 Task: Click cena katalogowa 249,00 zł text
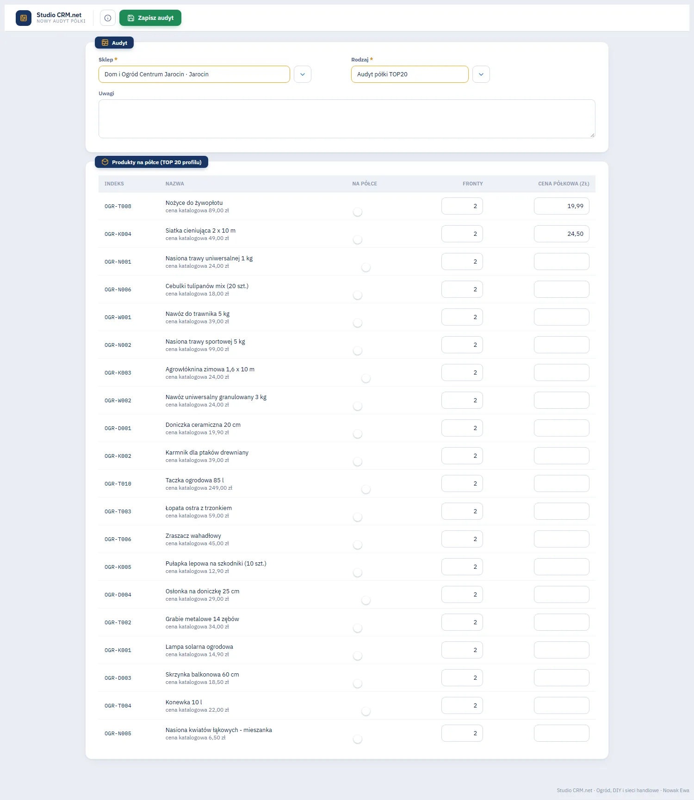point(199,488)
